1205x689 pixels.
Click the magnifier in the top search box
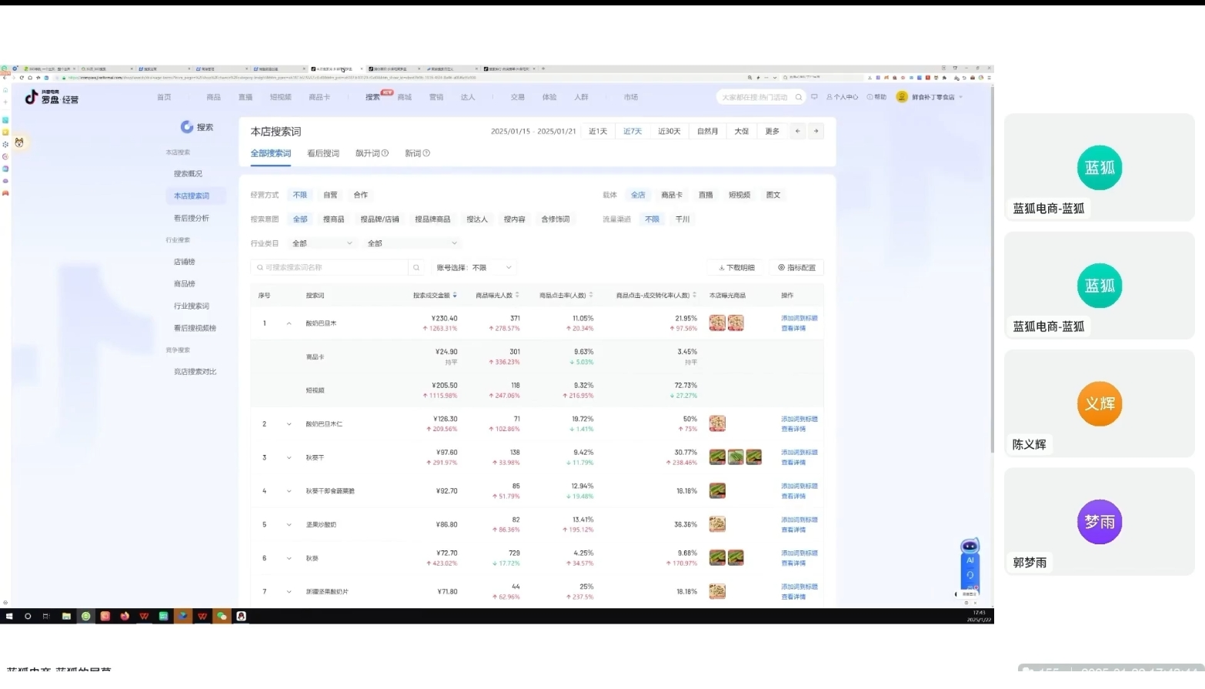tap(799, 97)
